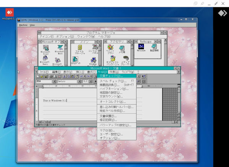Switch to Outline view button at Word bottom-left

point(46,122)
